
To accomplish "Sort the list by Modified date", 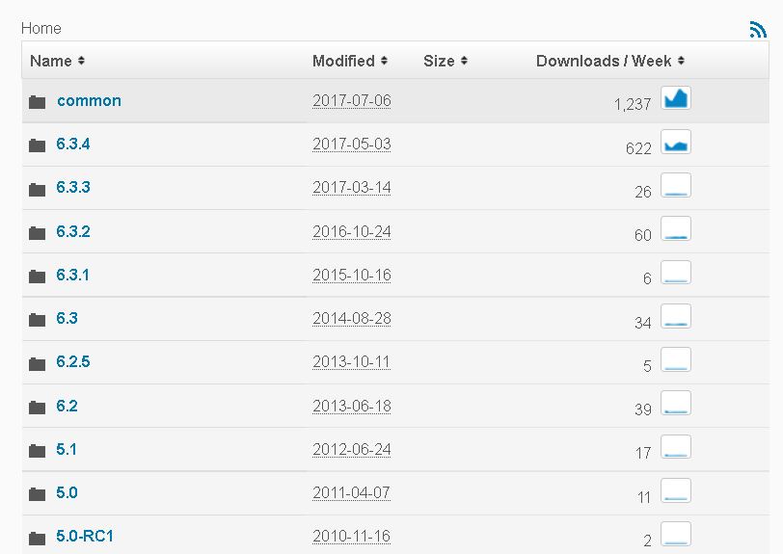I will 349,61.
